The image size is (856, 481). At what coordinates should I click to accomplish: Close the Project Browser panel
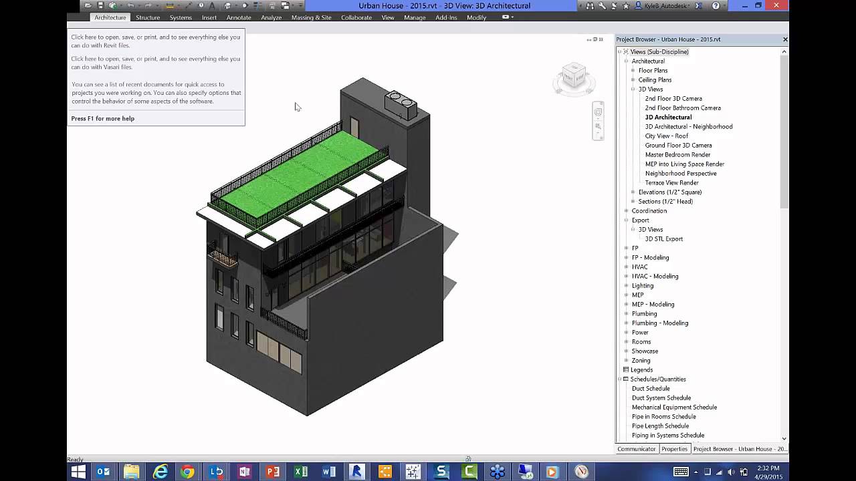(x=785, y=39)
